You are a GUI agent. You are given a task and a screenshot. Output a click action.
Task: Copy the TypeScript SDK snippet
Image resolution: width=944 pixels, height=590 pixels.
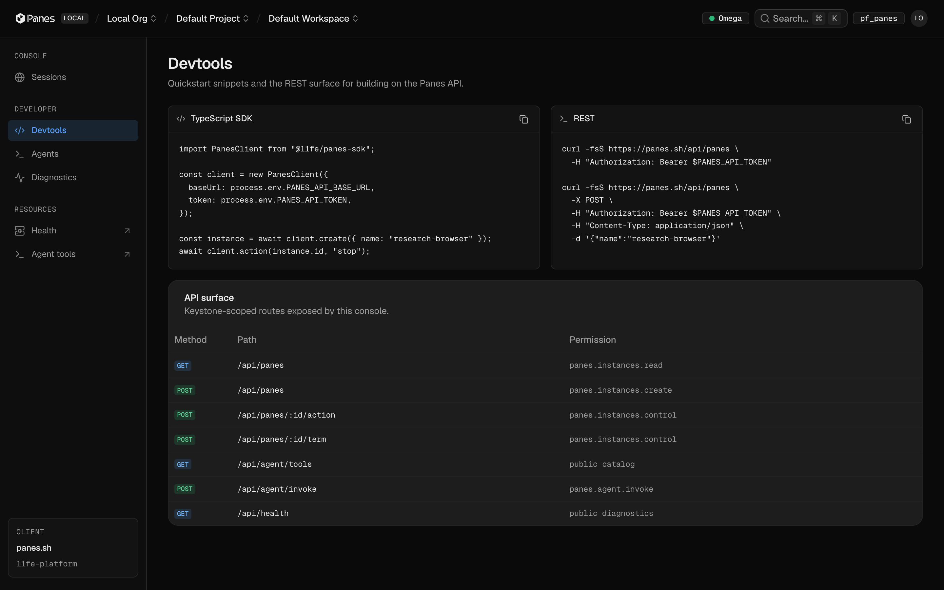[x=523, y=119]
